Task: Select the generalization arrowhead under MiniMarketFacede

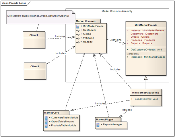Action: click(x=146, y=78)
